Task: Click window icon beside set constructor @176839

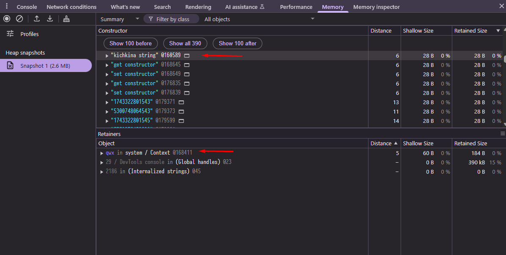Action: pyautogui.click(x=187, y=93)
